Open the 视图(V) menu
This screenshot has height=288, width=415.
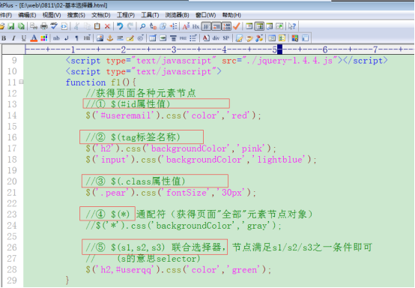point(52,15)
